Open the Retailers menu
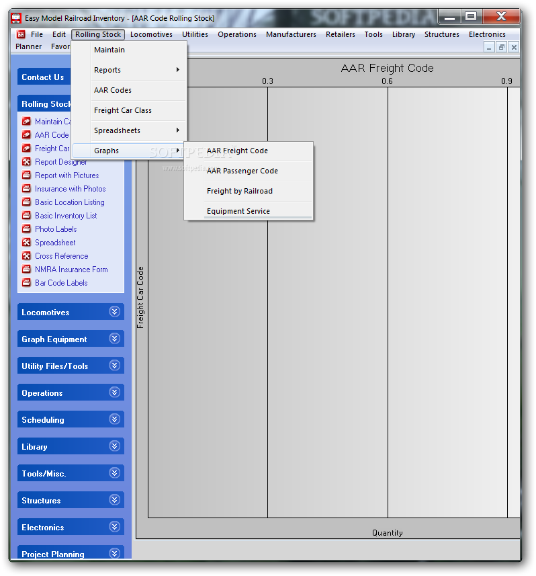This screenshot has width=536, height=576. [341, 34]
